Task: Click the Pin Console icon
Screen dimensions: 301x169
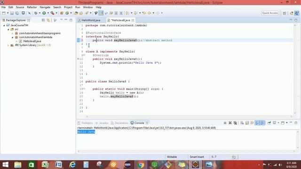Action: pyautogui.click(x=269, y=123)
